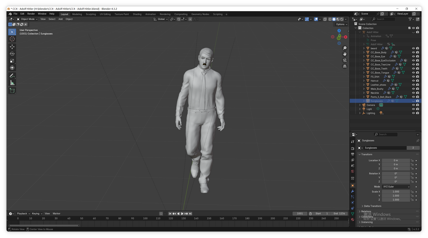Switch viewport shading to rendered mode
Viewport: 428px width, 238px height.
[342, 19]
